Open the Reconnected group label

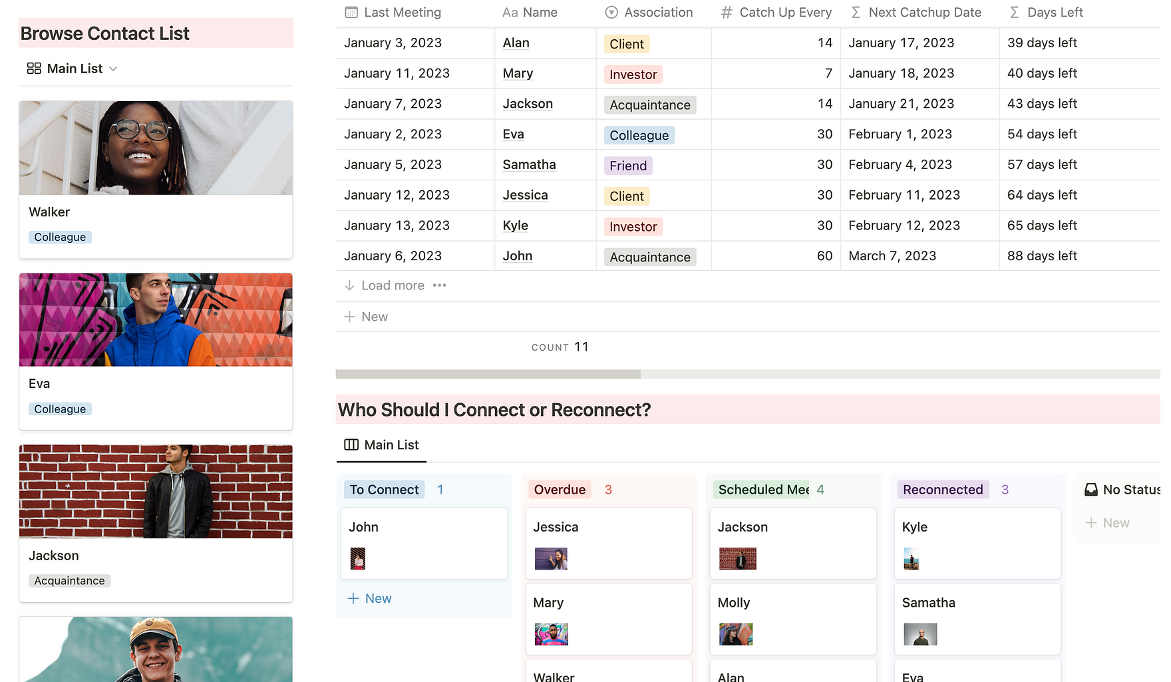click(943, 490)
